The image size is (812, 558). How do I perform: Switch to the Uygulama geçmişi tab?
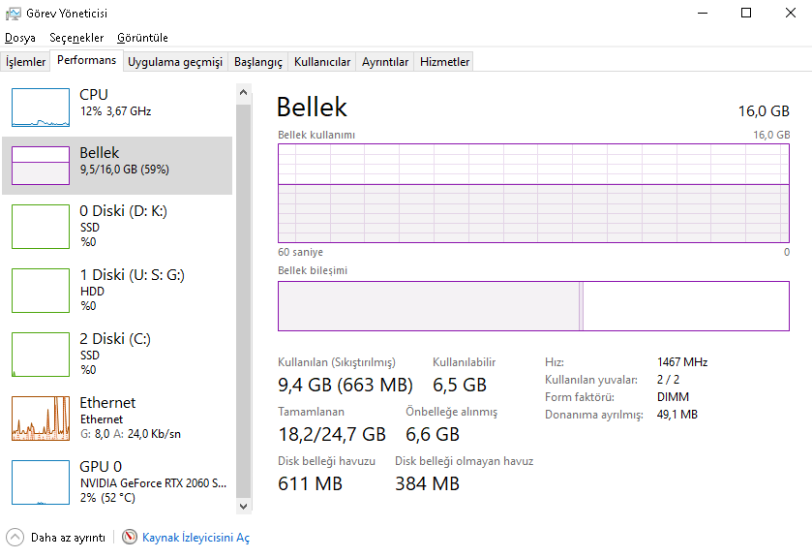click(x=175, y=62)
